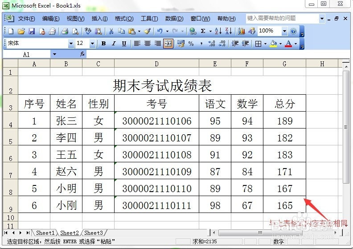Switch to the Sheet1 tab
353x249 pixels.
(x=45, y=233)
